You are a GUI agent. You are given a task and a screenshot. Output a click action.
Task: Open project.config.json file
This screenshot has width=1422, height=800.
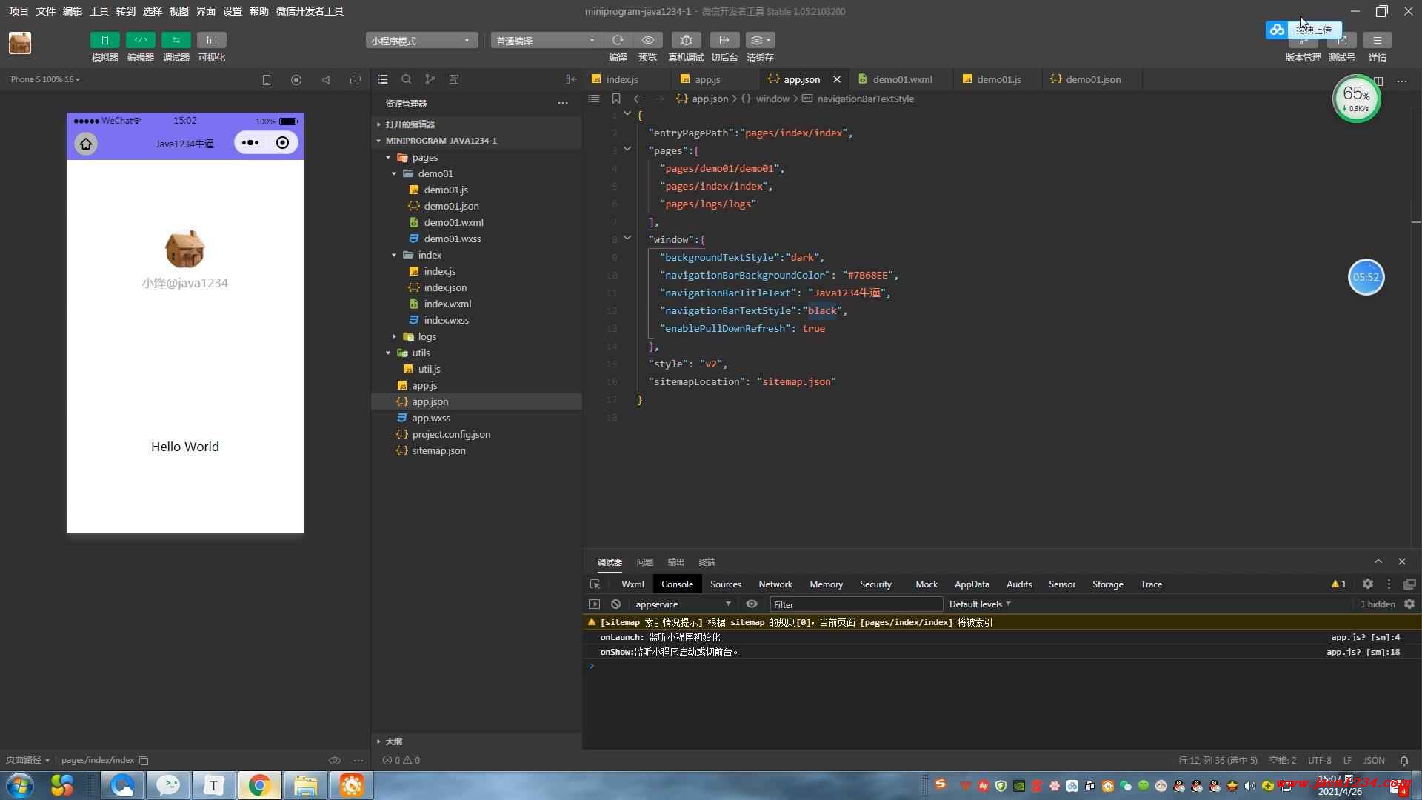pos(451,434)
